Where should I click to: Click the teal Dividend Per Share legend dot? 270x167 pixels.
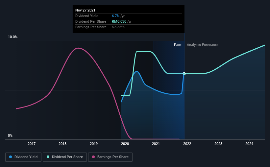click(x=48, y=157)
